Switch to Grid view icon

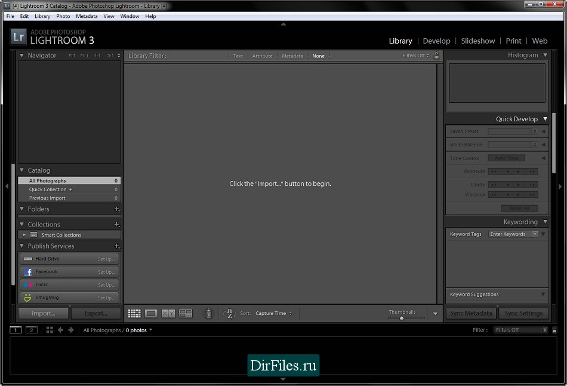(134, 314)
